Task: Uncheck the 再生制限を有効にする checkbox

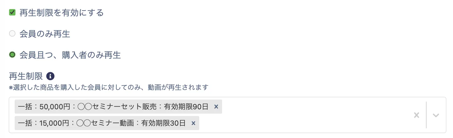Action: [12, 12]
